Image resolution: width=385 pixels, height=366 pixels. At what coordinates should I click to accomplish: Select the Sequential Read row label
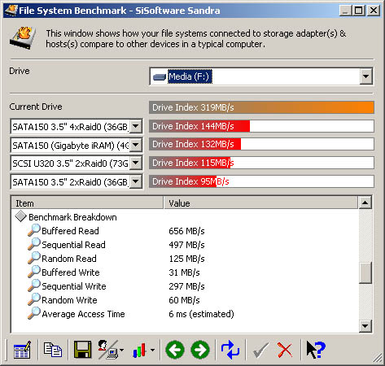[73, 245]
